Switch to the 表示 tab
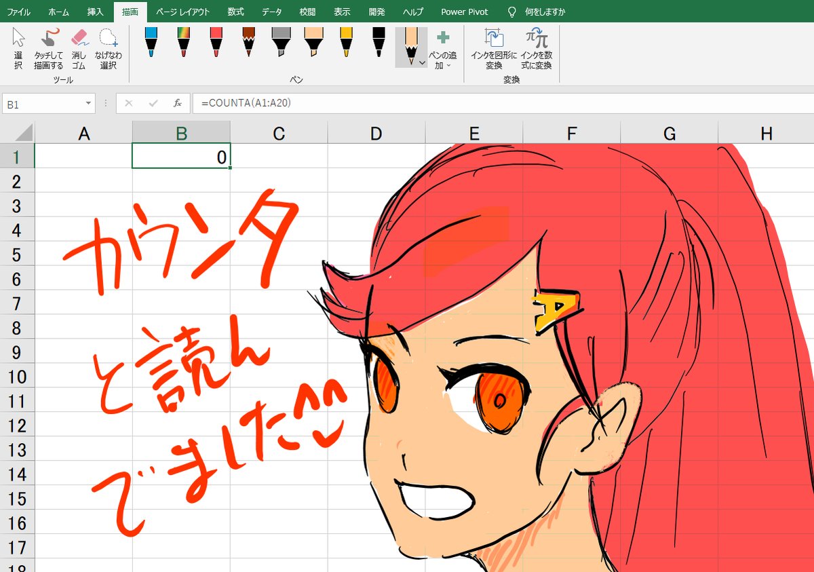 [x=342, y=12]
